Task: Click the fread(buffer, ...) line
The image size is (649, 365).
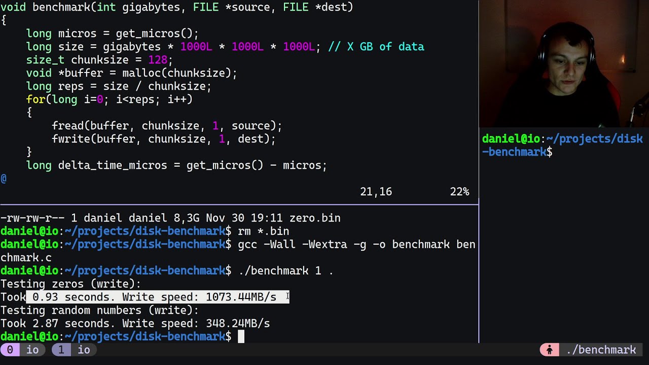Action: 167,126
